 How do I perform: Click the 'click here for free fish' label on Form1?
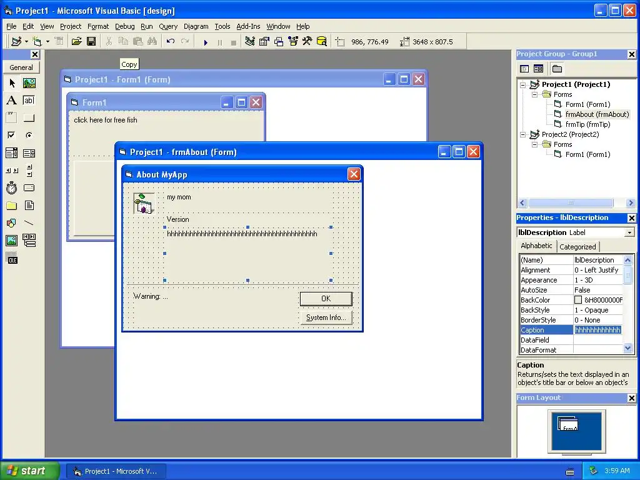[x=105, y=120]
